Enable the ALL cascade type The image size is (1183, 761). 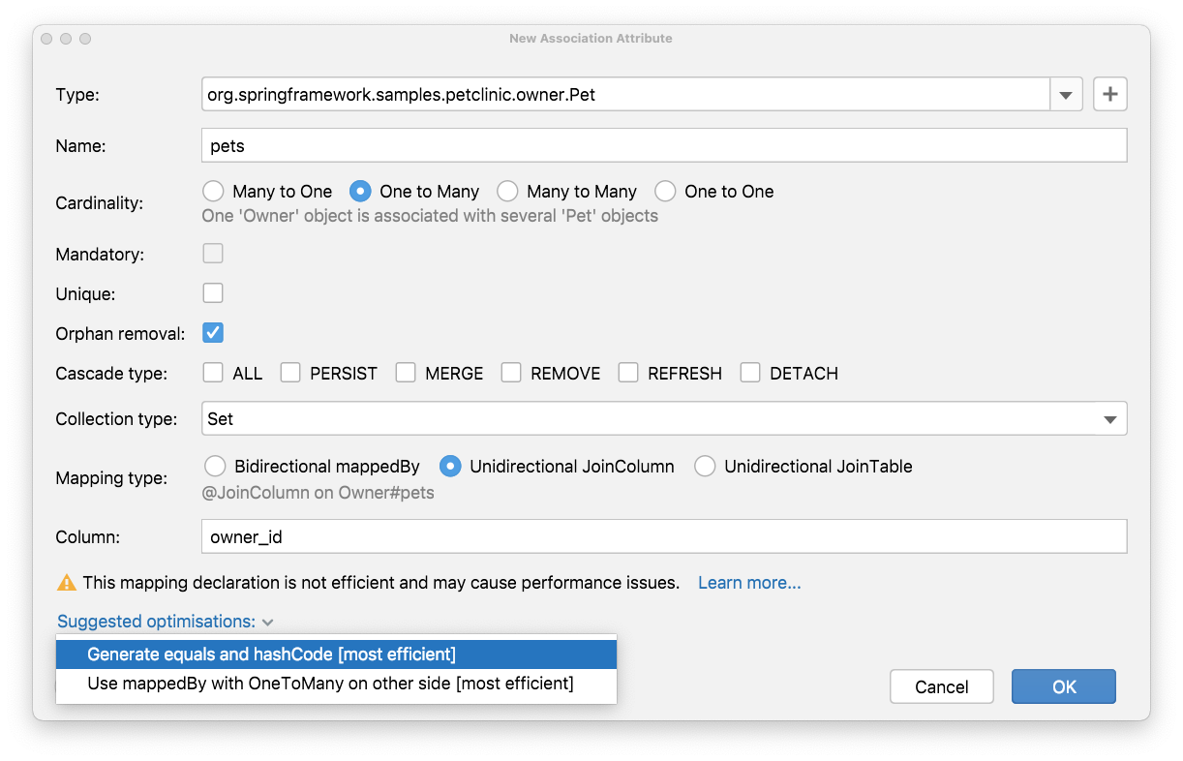[213, 372]
